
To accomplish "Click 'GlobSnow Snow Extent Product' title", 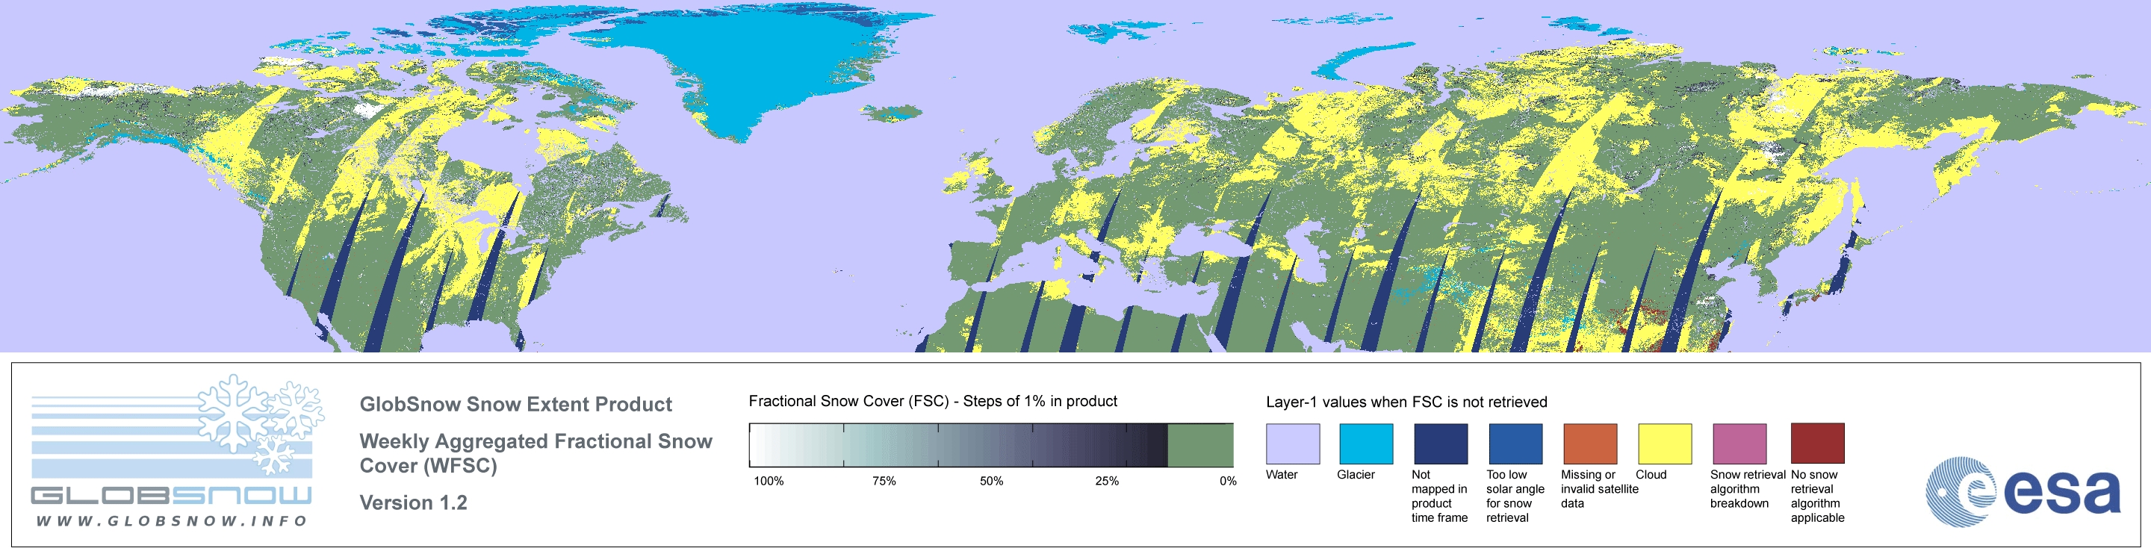I will click(x=515, y=404).
